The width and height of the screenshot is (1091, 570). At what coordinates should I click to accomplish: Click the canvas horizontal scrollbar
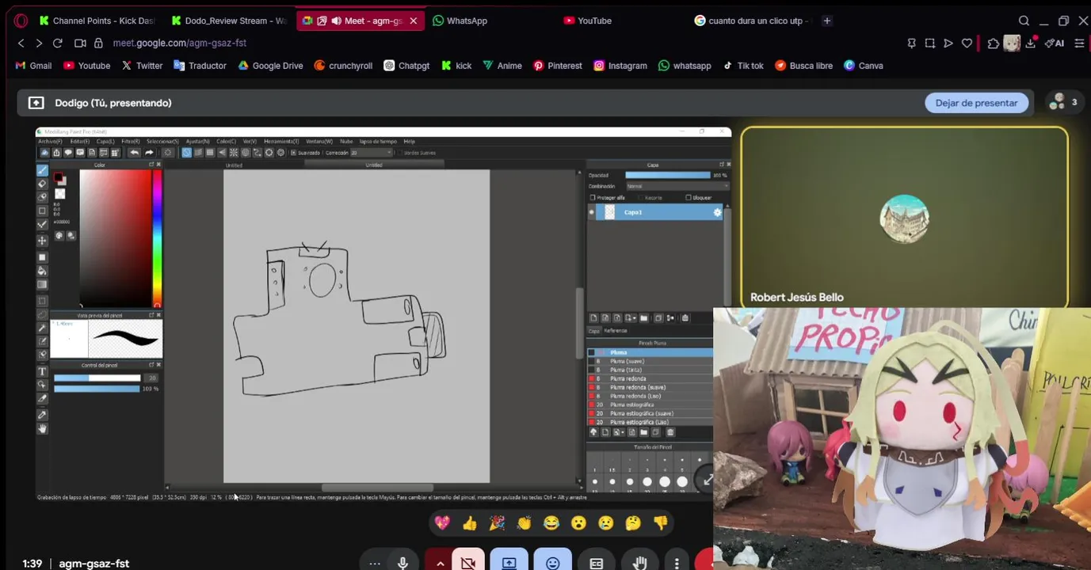tap(377, 488)
